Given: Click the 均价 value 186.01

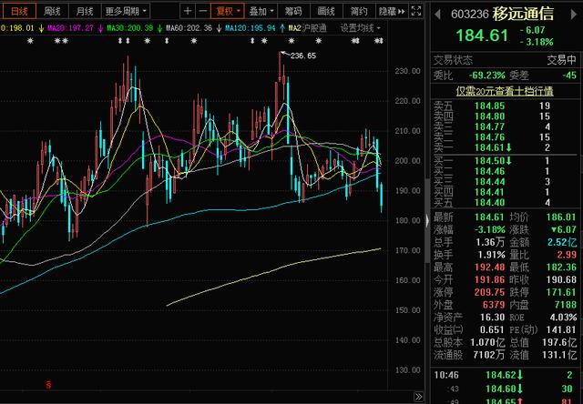Looking at the screenshot, I should coord(561,217).
